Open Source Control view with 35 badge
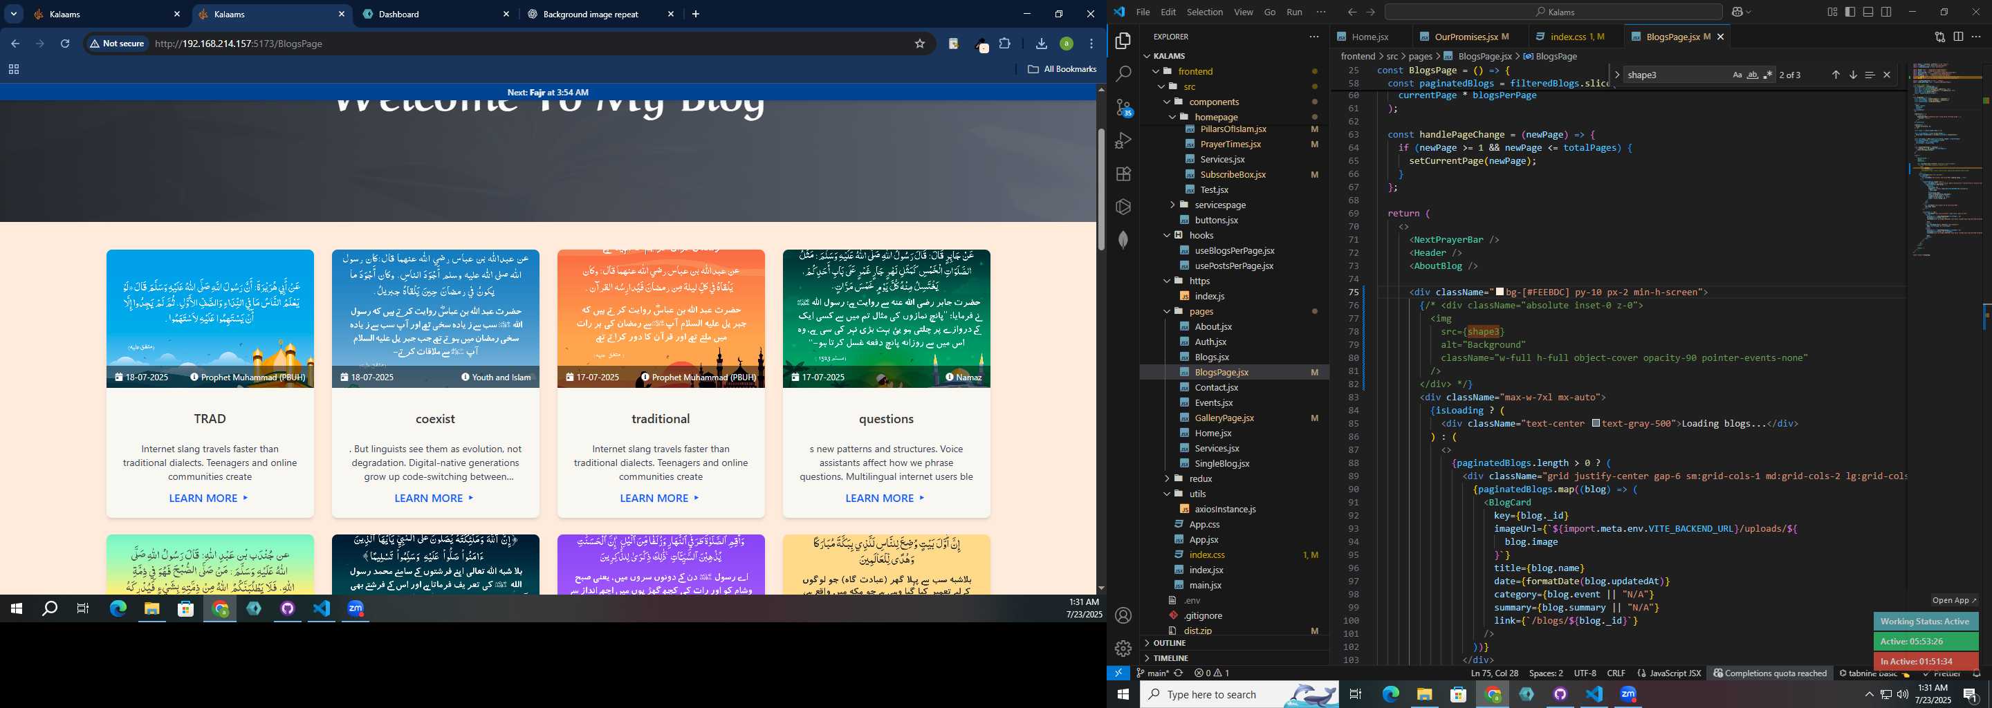The image size is (1992, 708). 1123,107
